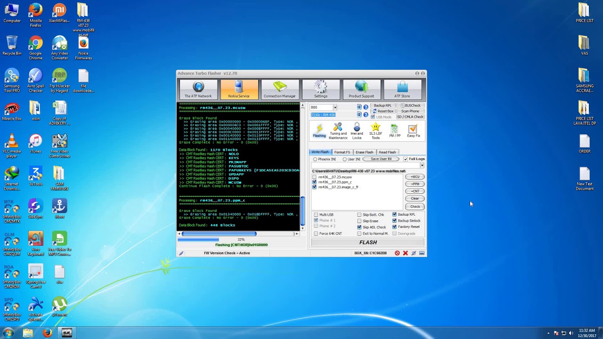Tick the rm436__07.23.mcusw file checkbox
Screen dimensions: 603x339
[x=315, y=177]
